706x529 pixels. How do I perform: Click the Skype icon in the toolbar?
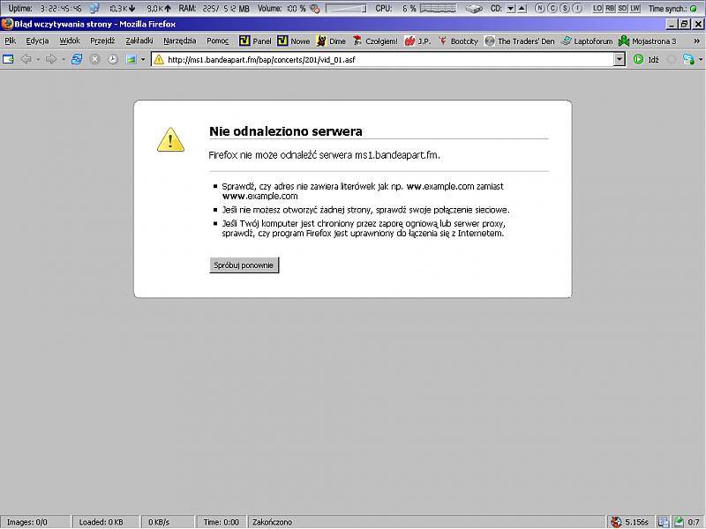click(688, 59)
